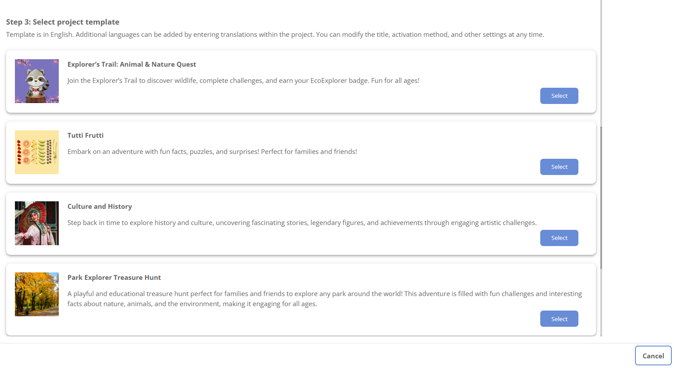Click the Step 3: Select project template heading
Screen dimensions: 674x368
click(63, 22)
